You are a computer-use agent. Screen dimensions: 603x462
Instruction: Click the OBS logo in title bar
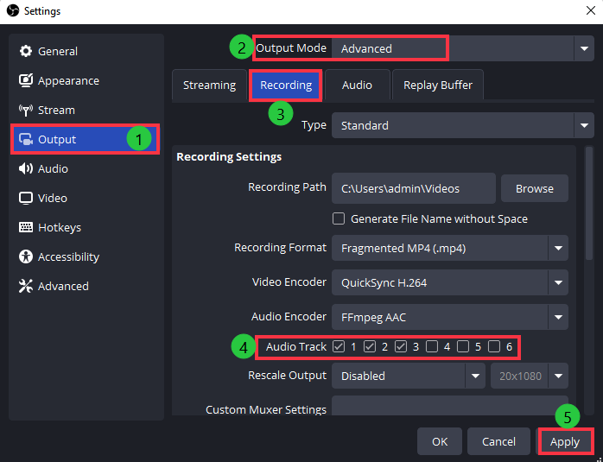(13, 10)
